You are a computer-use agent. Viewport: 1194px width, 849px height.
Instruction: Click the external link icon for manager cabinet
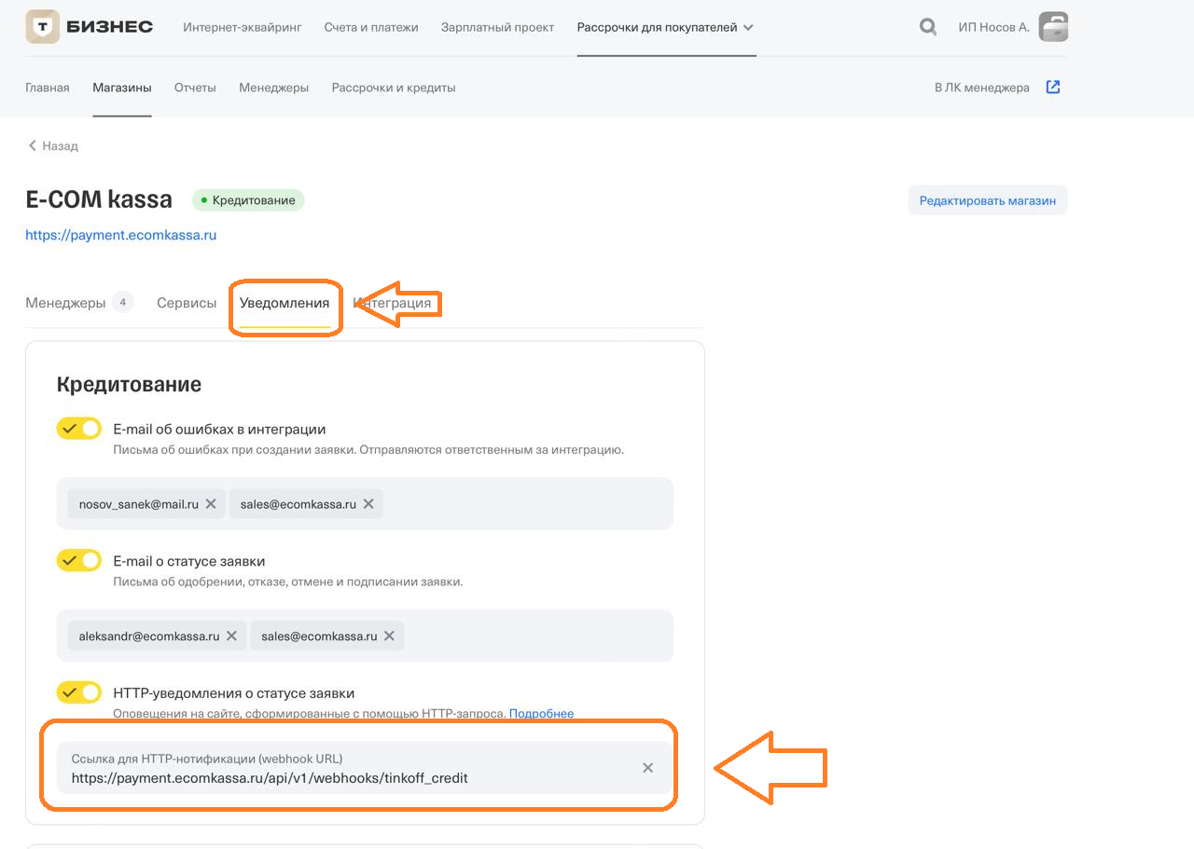[1053, 88]
